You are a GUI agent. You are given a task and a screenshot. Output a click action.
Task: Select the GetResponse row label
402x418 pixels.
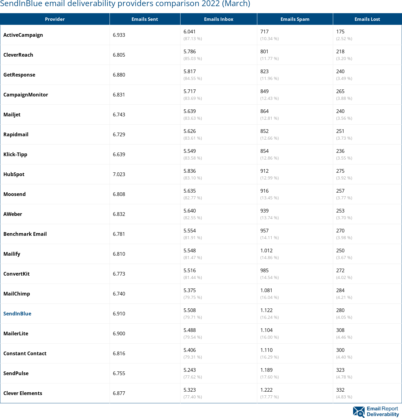(x=19, y=75)
